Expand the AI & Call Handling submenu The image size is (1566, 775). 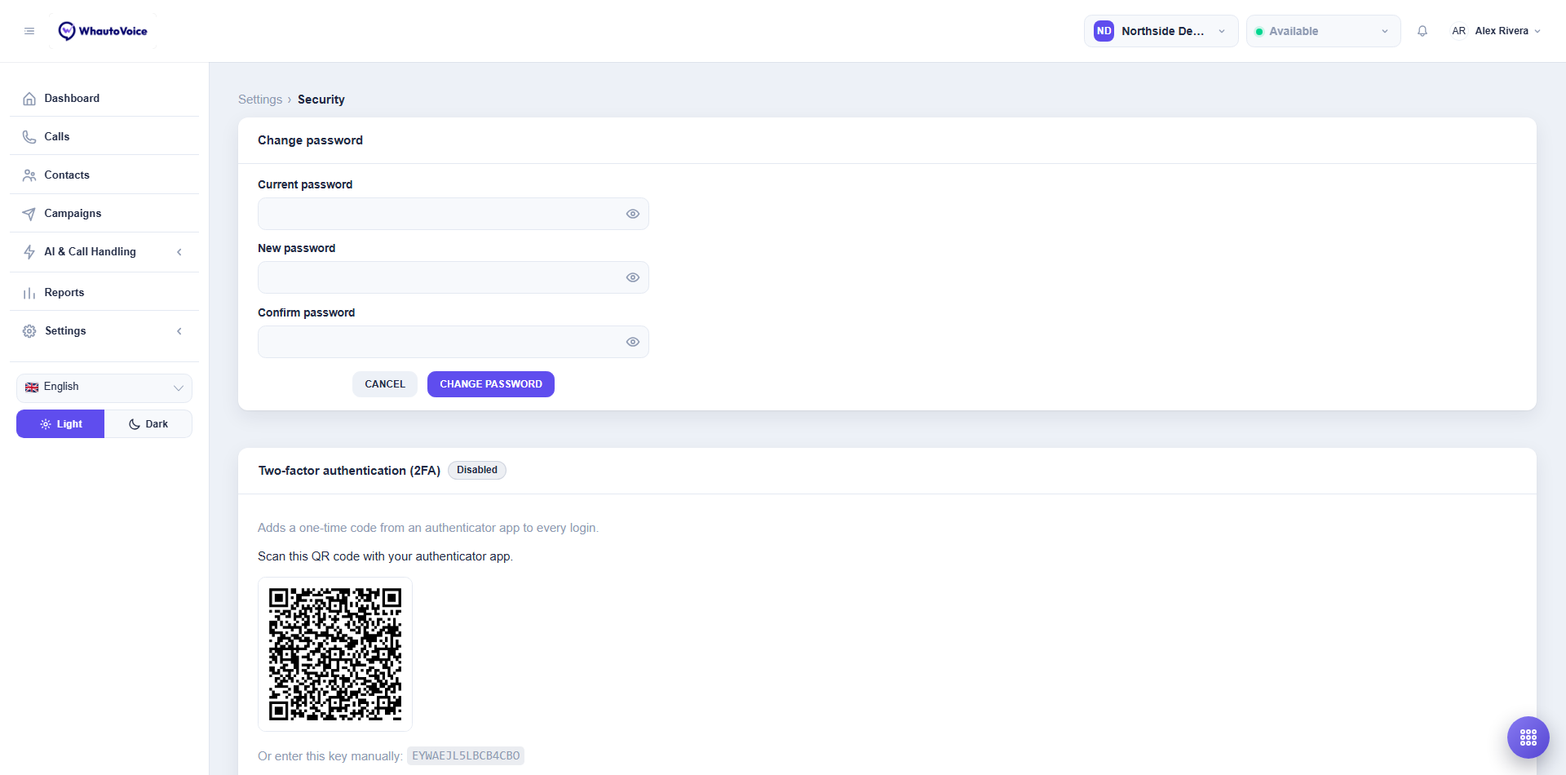pos(104,251)
